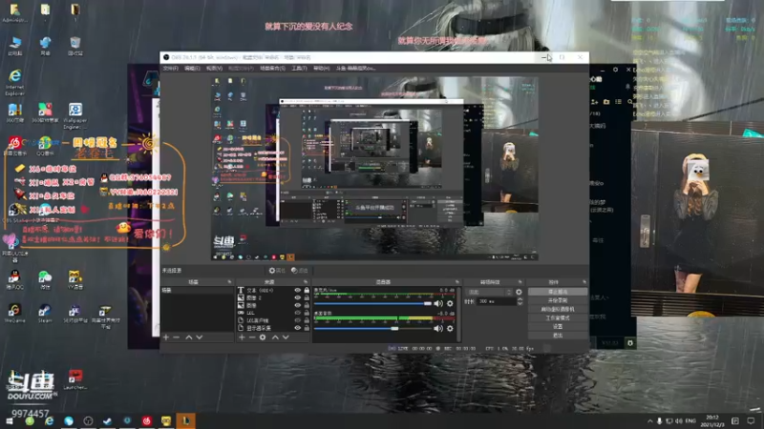This screenshot has height=429, width=764.
Task: Select the scene entry in the Scenes list
Action: click(x=198, y=291)
